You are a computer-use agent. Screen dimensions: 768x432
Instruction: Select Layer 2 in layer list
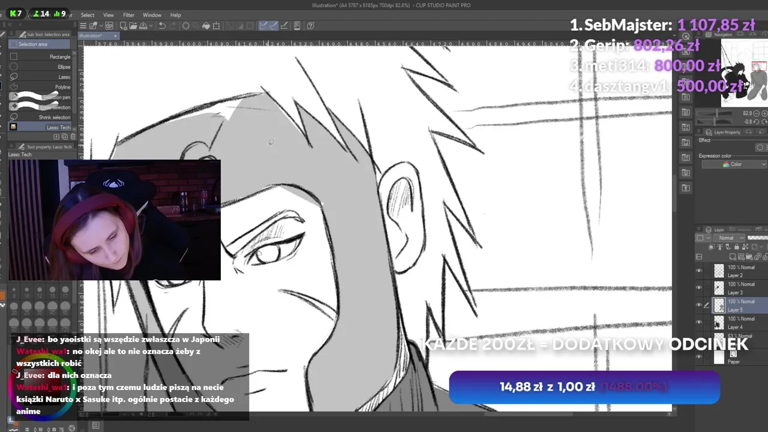740,271
